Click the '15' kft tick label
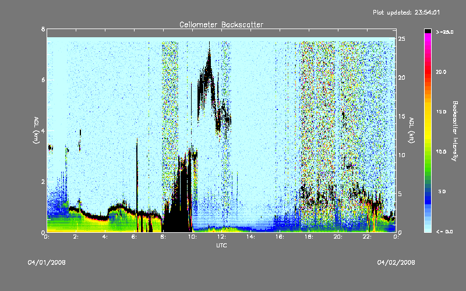466x291 pixels. coord(401,116)
